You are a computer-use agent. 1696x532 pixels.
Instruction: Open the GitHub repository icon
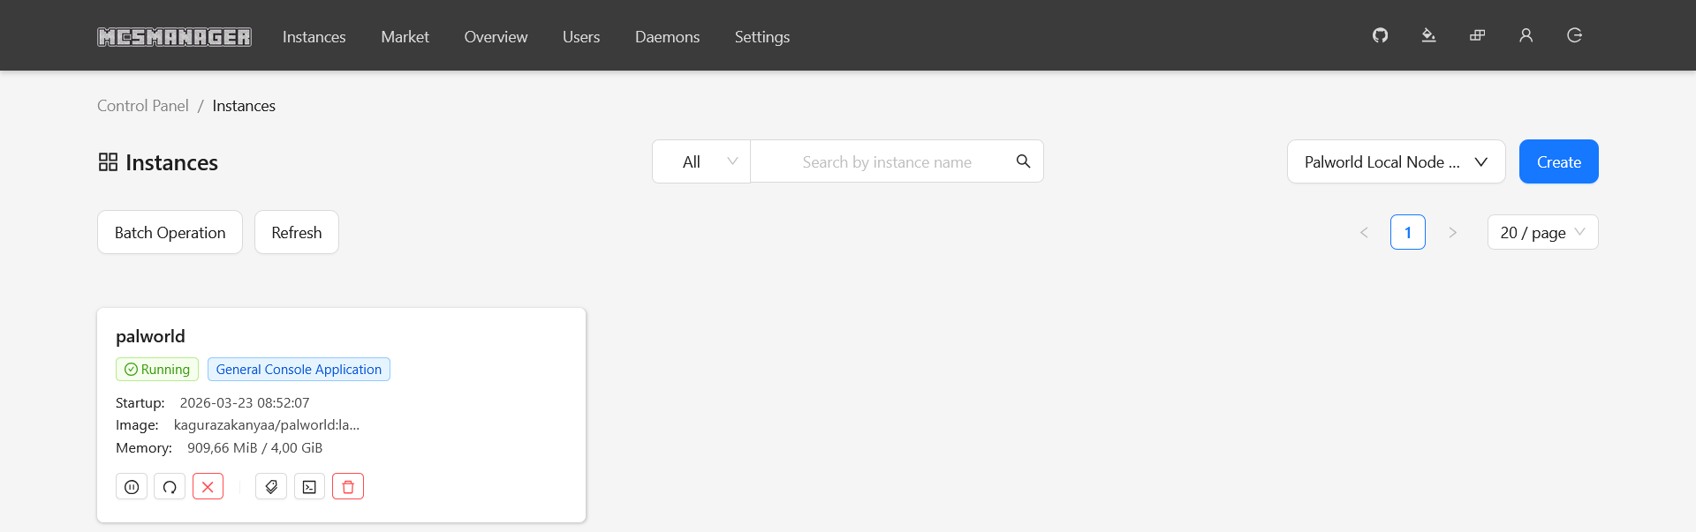1380,35
